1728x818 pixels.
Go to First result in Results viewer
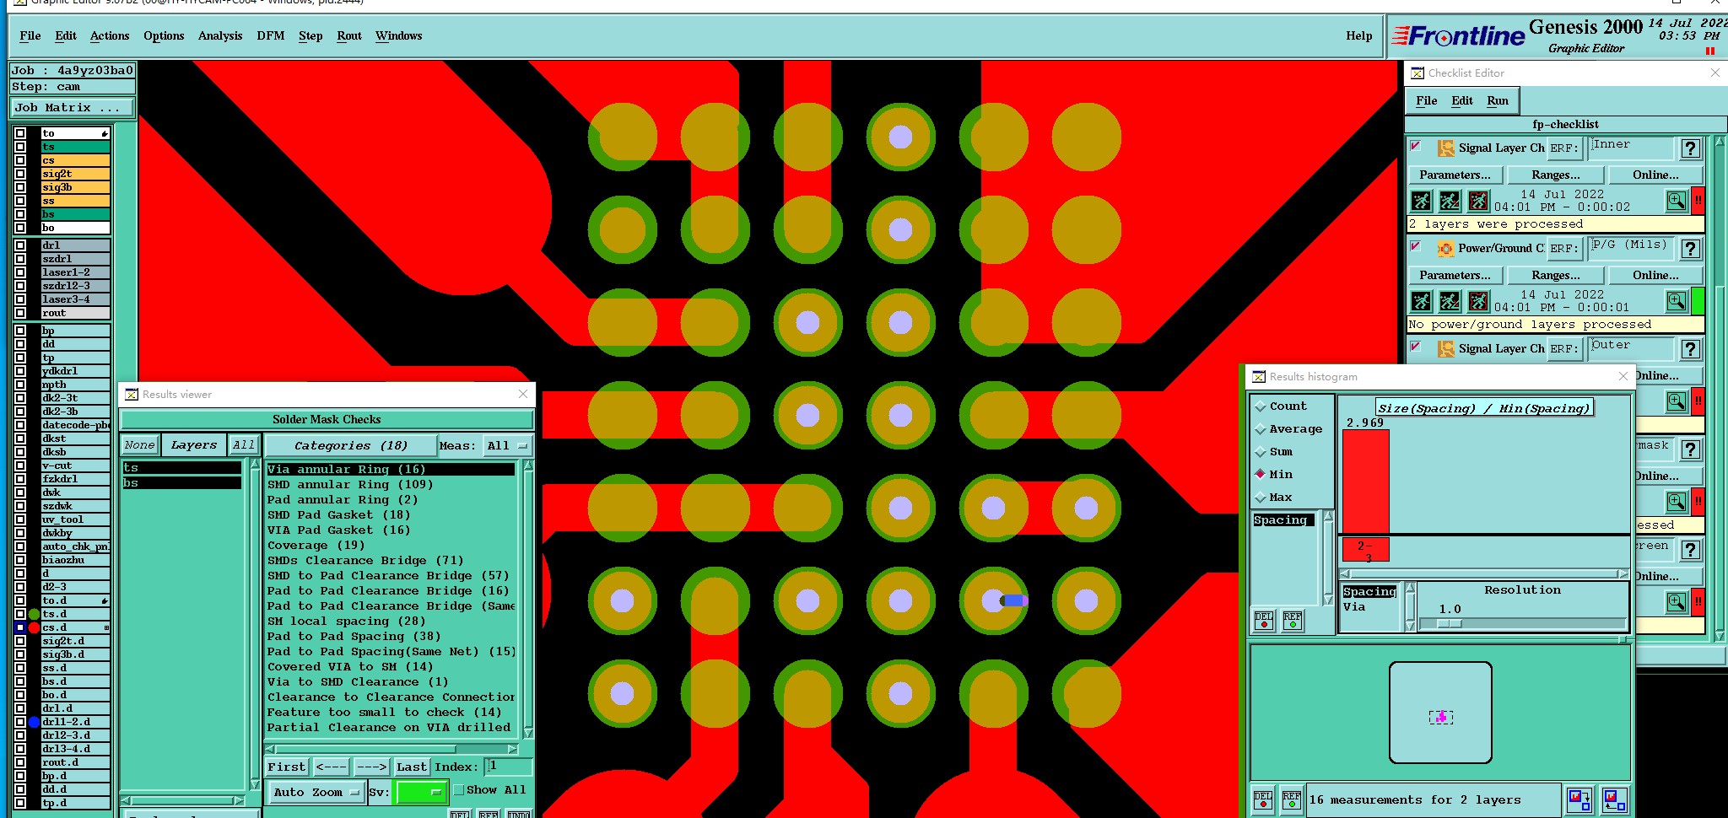point(287,767)
